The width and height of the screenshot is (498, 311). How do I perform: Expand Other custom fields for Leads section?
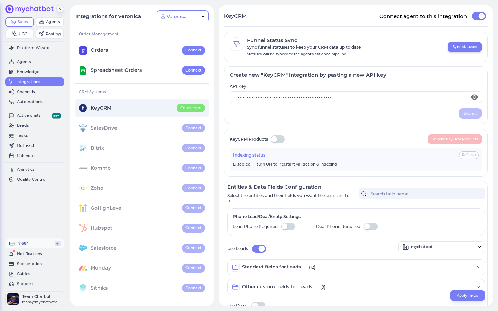coord(356,287)
